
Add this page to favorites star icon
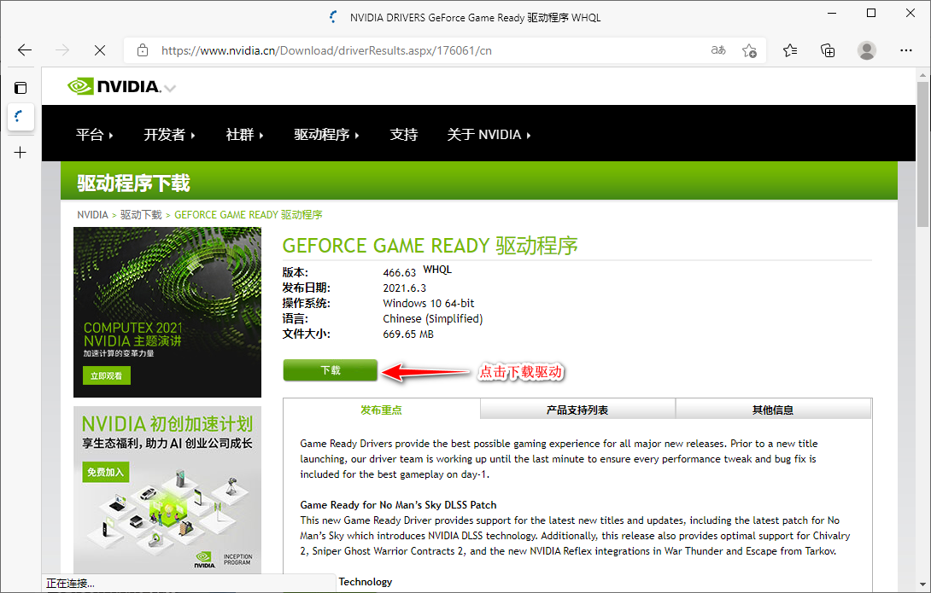(x=749, y=50)
